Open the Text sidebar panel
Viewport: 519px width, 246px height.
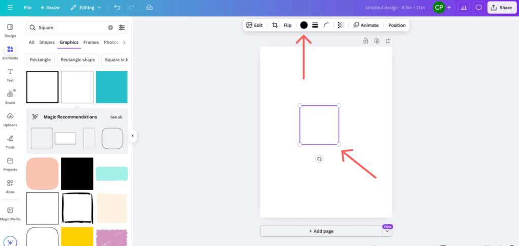[10, 75]
